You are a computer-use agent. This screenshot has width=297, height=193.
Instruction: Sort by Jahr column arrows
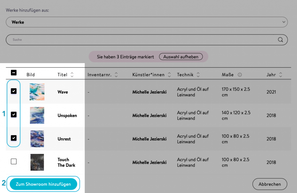tap(280, 75)
